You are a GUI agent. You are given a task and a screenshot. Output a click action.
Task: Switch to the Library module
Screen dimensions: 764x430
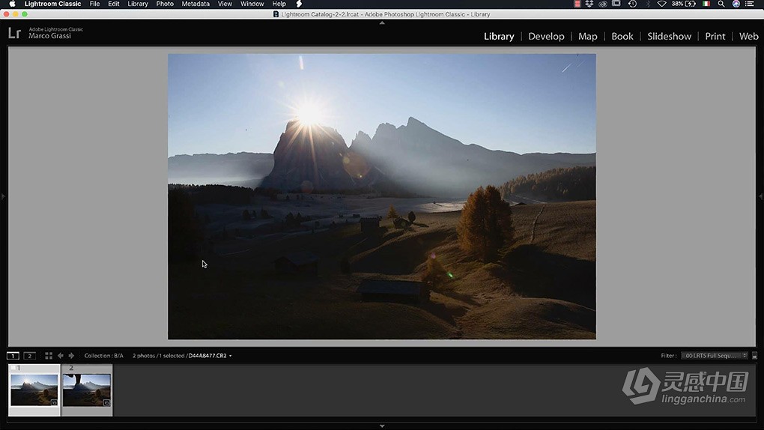[499, 37]
